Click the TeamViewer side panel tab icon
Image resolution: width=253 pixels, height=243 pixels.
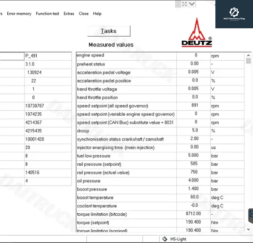pyautogui.click(x=251, y=214)
